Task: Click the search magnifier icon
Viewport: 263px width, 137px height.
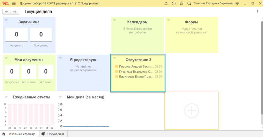Action: click(x=189, y=3)
